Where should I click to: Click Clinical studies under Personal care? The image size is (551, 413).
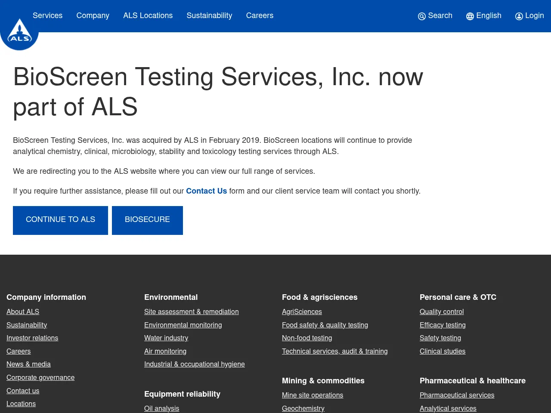click(x=443, y=351)
